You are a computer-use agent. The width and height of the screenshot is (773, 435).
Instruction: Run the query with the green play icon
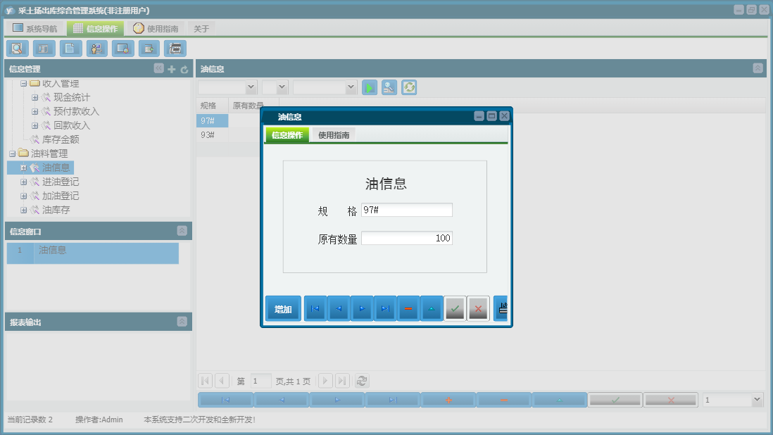pyautogui.click(x=369, y=87)
